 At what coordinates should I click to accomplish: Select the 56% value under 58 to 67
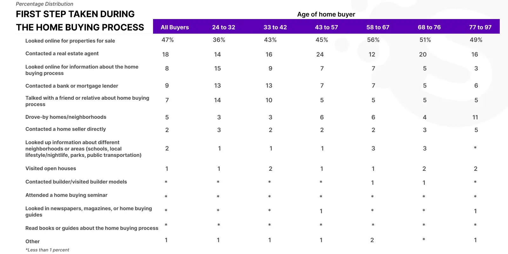[373, 40]
